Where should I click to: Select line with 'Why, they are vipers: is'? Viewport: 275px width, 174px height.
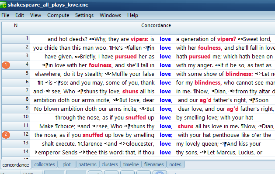153,39
